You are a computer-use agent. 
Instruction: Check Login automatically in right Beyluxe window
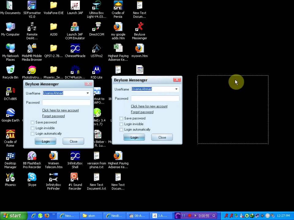point(121,130)
